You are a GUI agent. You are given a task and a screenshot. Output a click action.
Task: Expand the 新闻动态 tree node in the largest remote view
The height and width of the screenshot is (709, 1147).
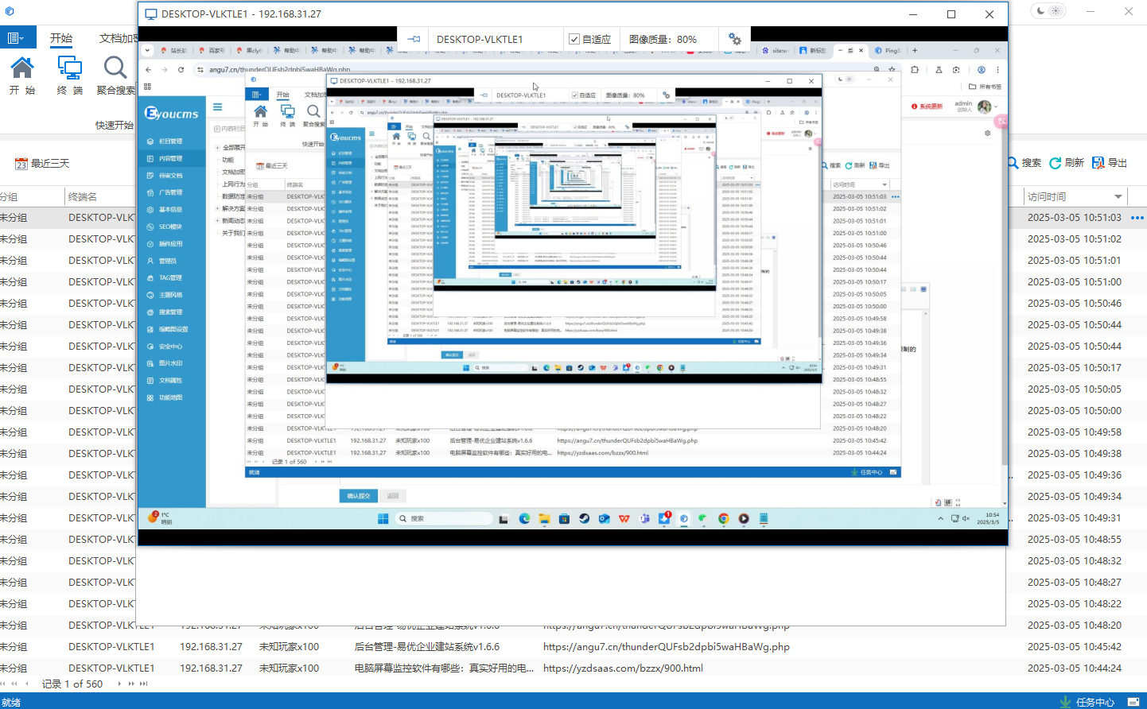(217, 221)
